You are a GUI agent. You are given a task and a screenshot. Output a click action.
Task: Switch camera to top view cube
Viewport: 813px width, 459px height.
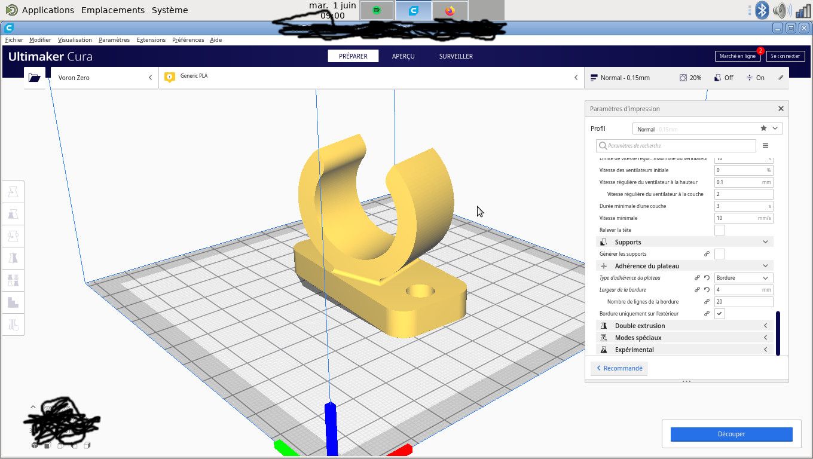point(61,445)
